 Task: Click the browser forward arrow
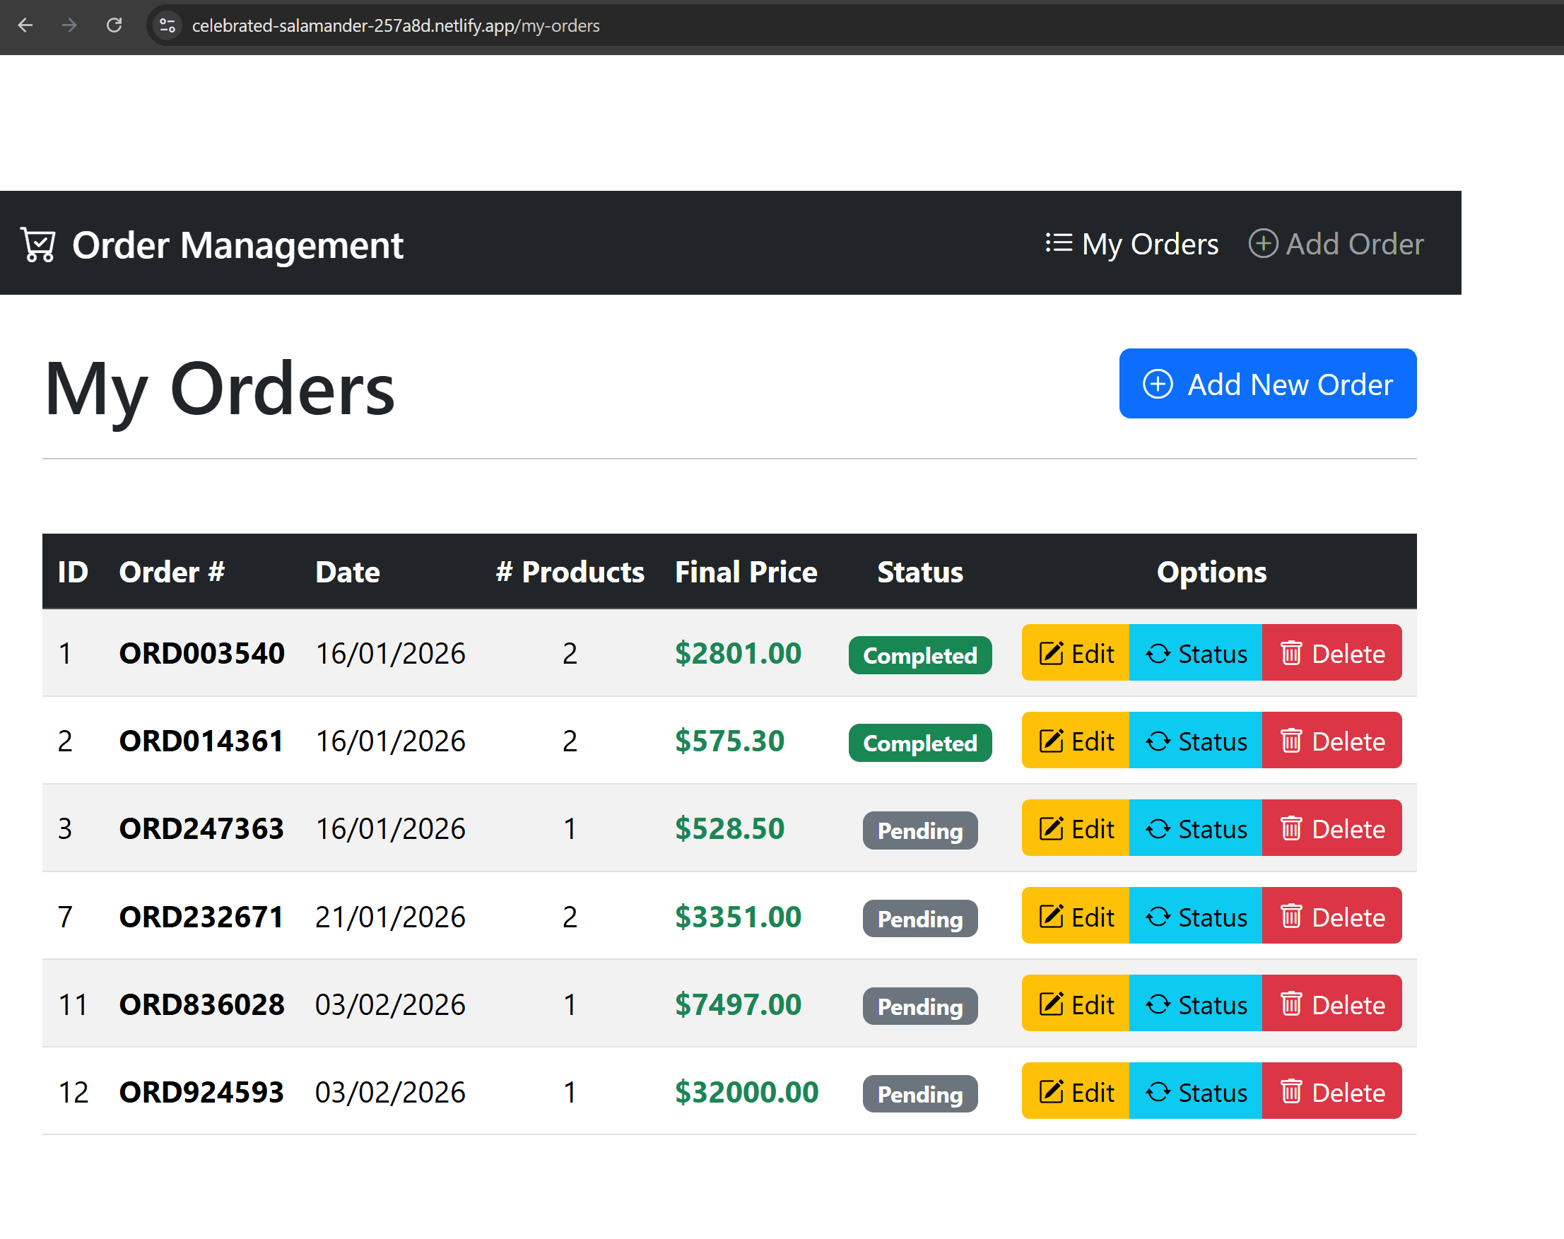(x=70, y=25)
